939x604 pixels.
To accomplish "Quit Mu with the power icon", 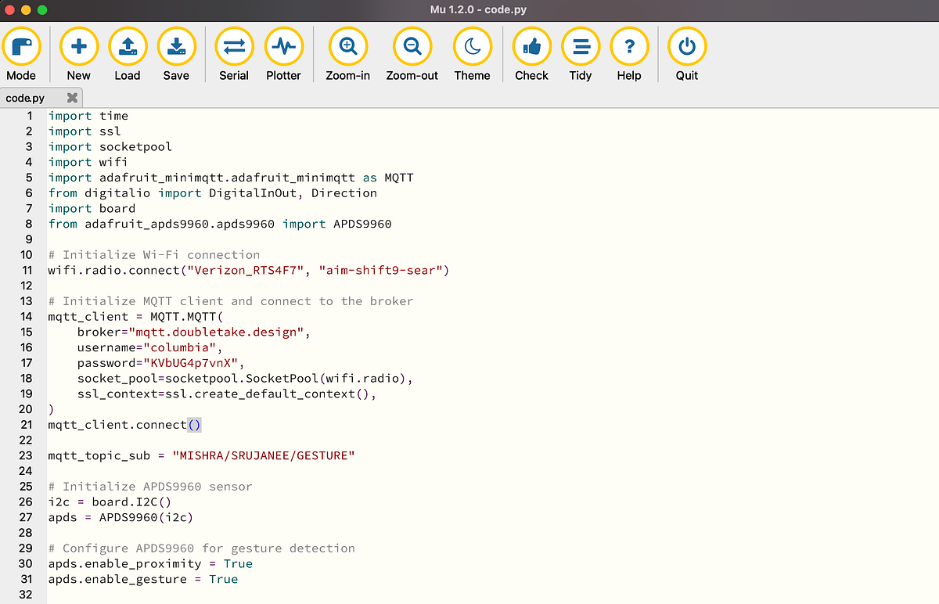I will (x=686, y=46).
